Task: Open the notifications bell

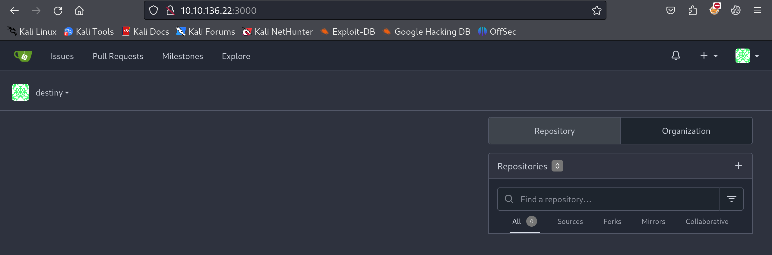Action: [675, 56]
